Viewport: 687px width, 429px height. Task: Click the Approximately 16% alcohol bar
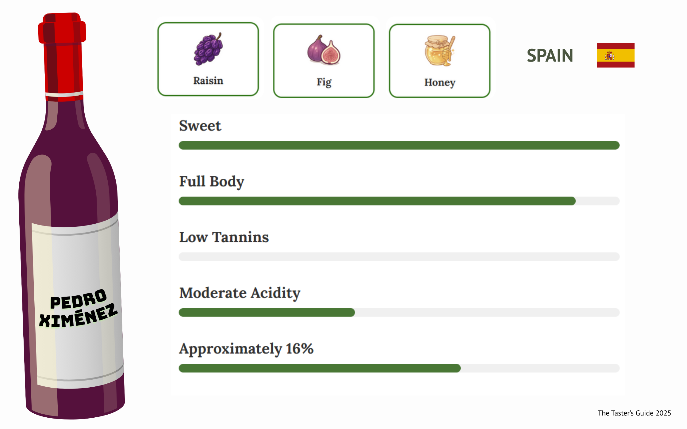pyautogui.click(x=320, y=368)
